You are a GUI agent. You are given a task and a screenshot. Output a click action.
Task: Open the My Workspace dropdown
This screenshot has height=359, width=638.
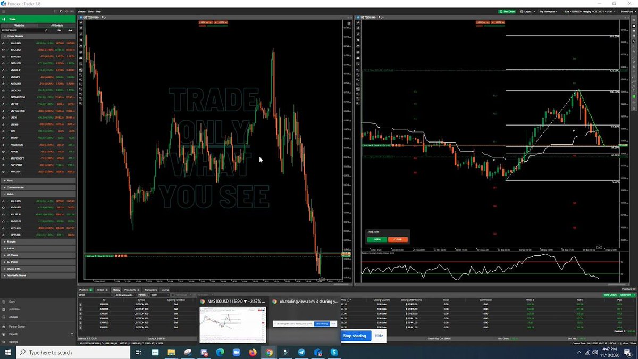[x=549, y=11]
